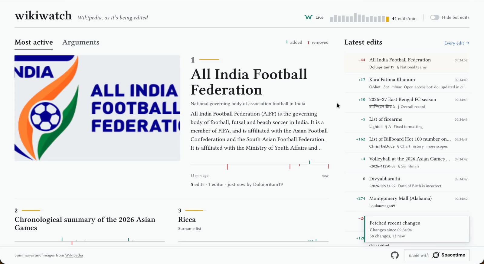Switch to the Arguments tab

(81, 42)
